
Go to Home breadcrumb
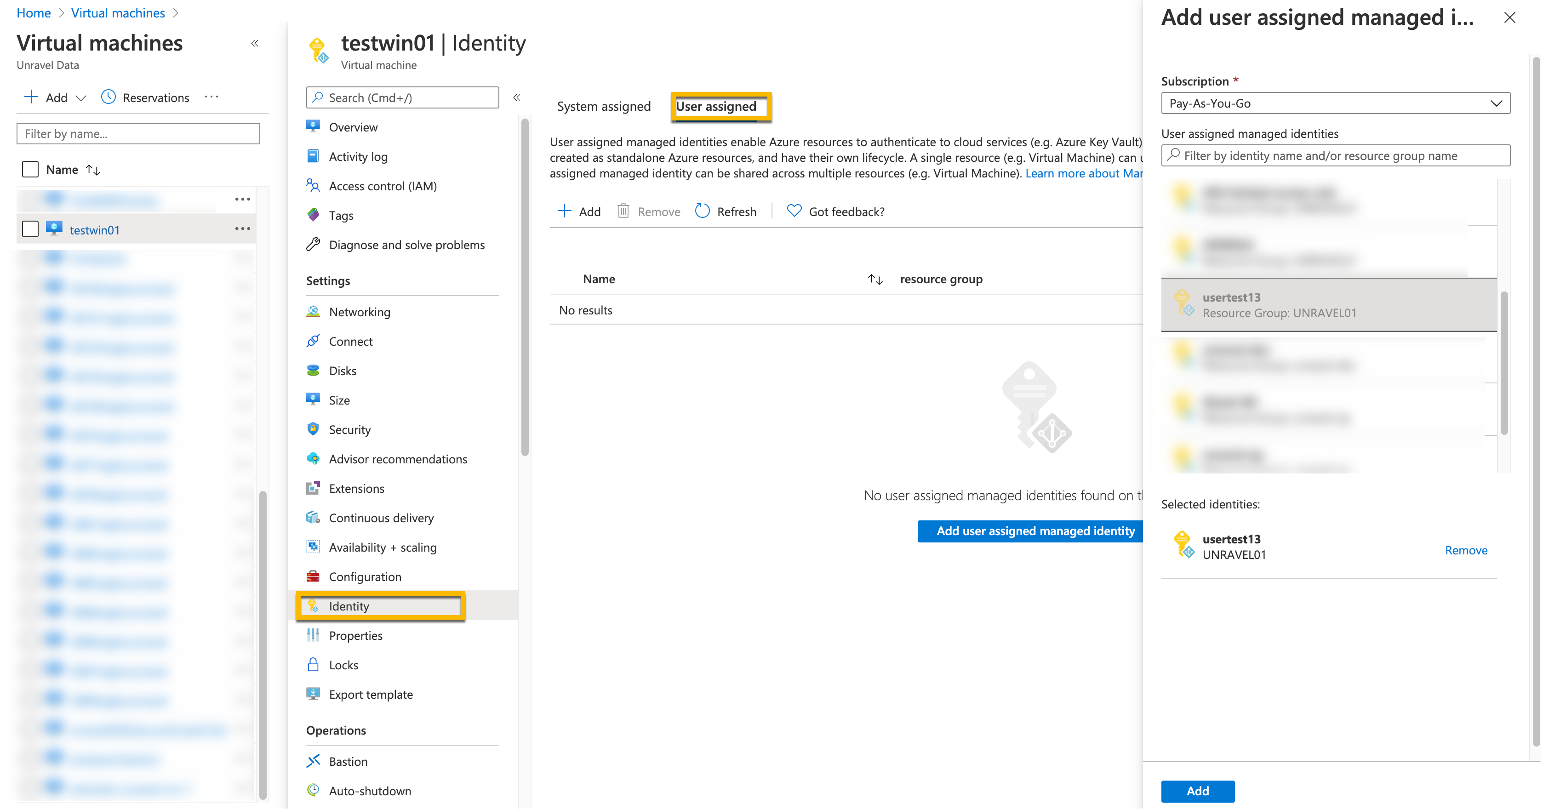tap(34, 12)
